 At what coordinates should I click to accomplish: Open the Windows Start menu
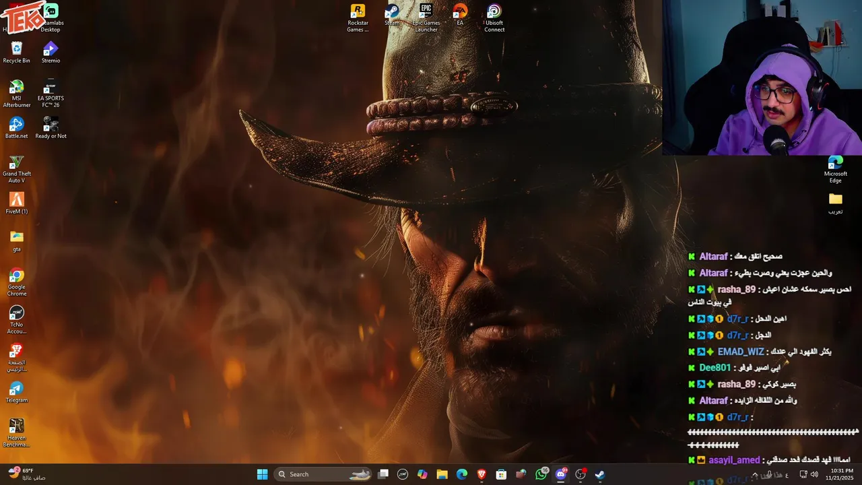(x=262, y=474)
